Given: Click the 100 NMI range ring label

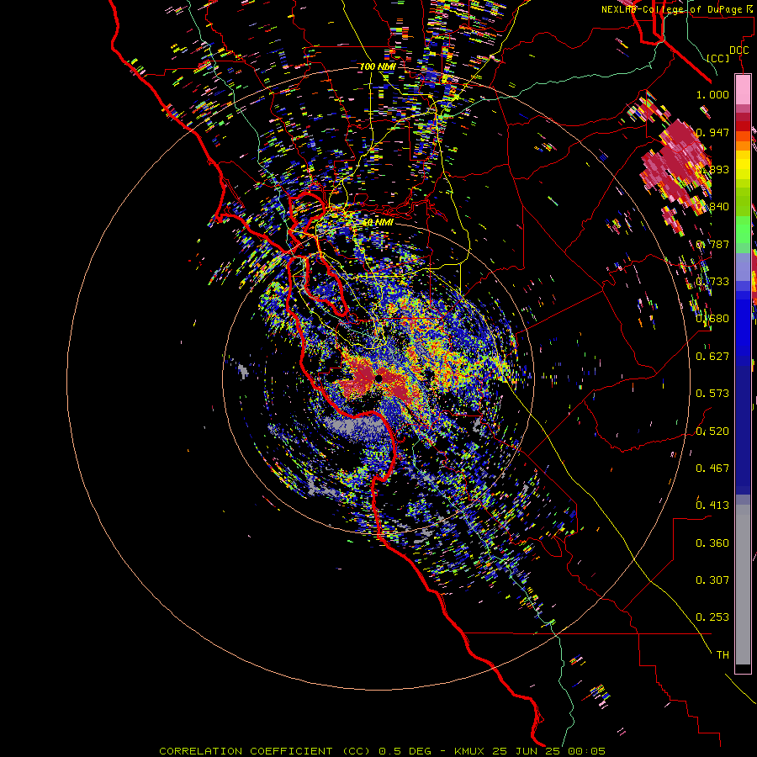Looking at the screenshot, I should pos(378,66).
